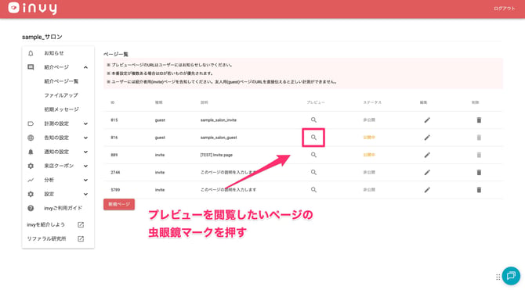Click the ステータス column header
The height and width of the screenshot is (290, 525).
(372, 102)
